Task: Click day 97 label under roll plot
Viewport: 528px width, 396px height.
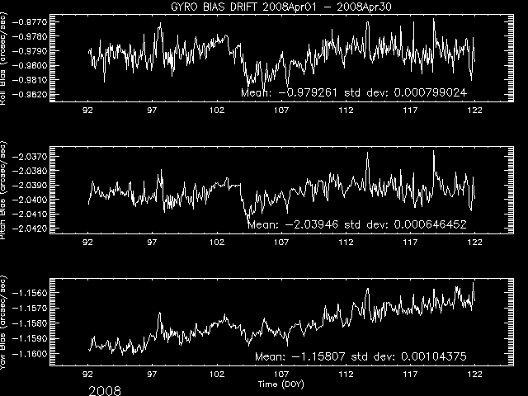Action: [152, 111]
